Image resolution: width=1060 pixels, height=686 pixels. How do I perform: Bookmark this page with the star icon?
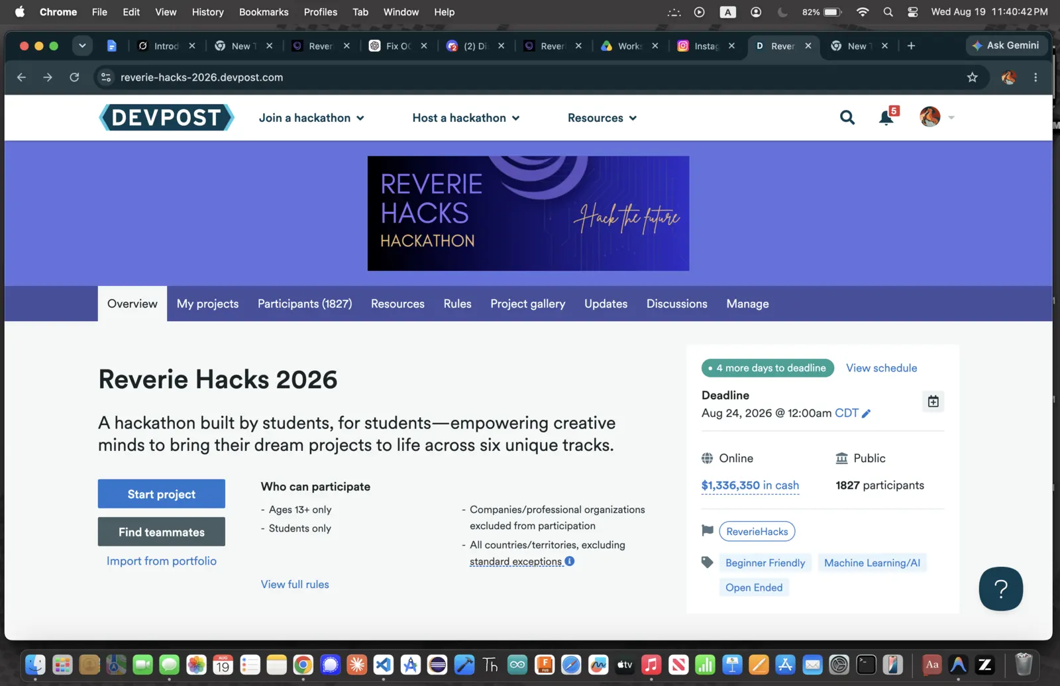pyautogui.click(x=972, y=77)
